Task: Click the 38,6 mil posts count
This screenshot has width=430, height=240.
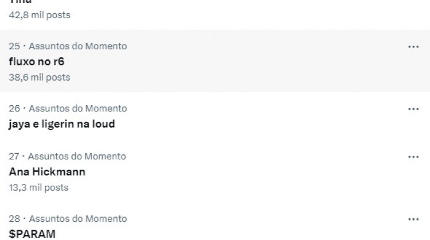Action: tap(40, 77)
